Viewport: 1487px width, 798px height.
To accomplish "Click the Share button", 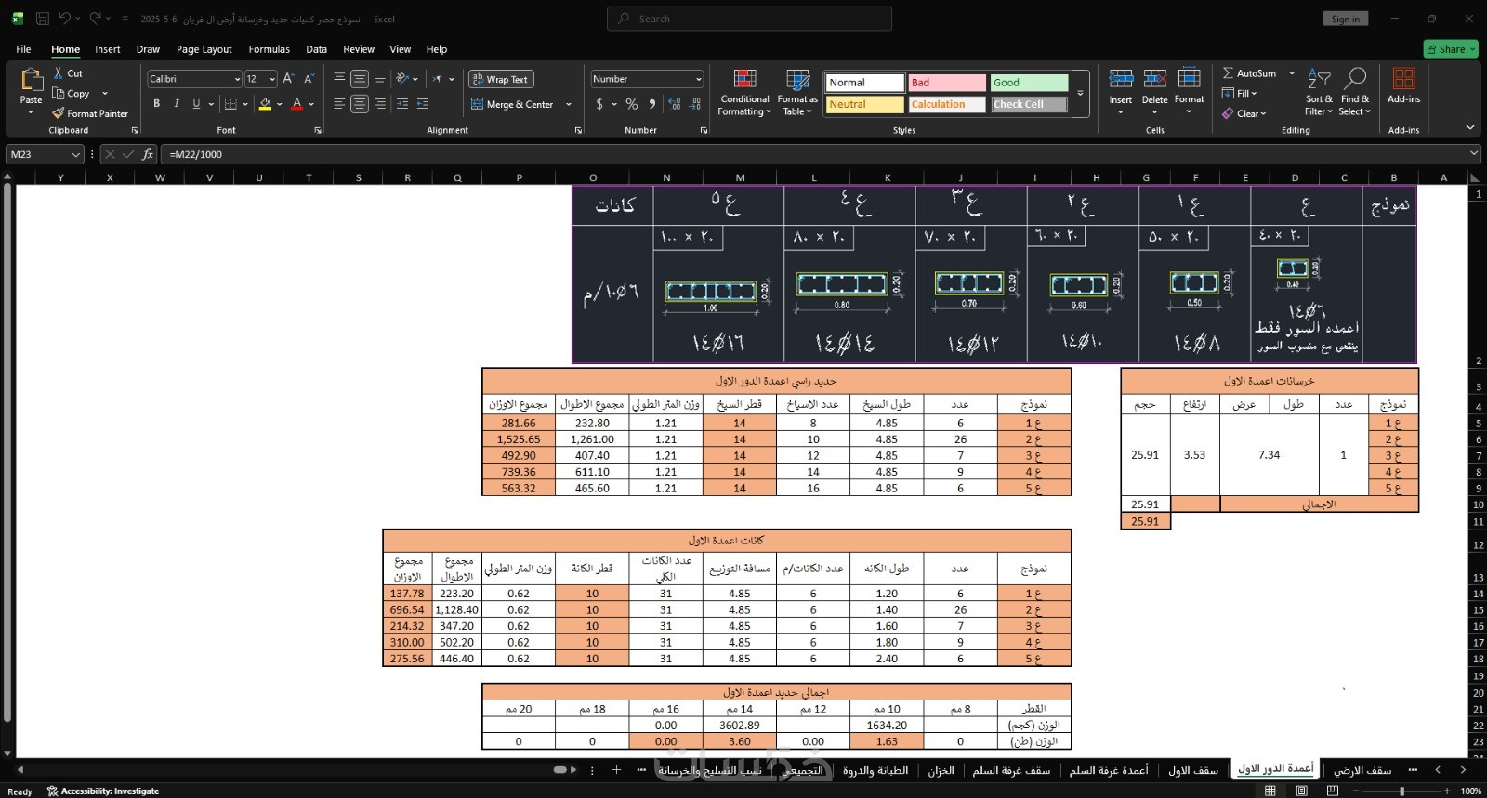I will coord(1450,49).
